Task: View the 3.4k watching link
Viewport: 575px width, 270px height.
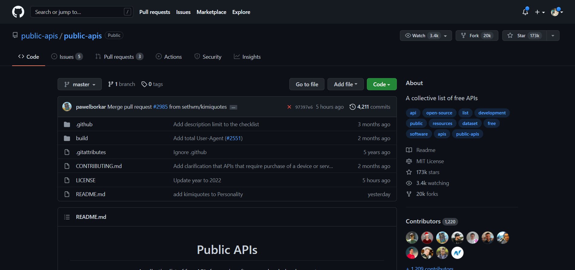Action: click(x=427, y=183)
